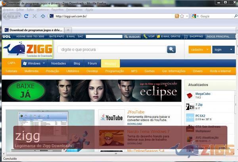Click the Zigg whale logo
This screenshot has width=238, height=162.
tap(27, 50)
